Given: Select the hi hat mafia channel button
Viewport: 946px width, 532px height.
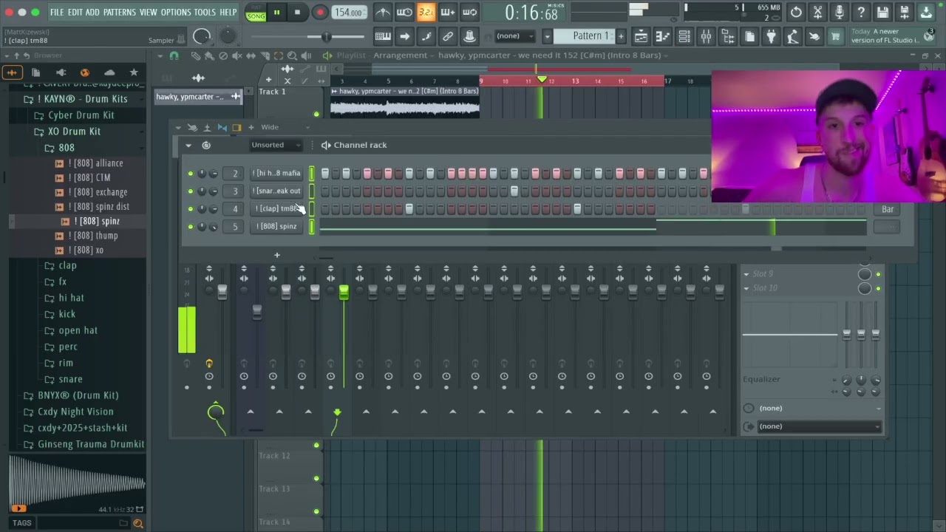Looking at the screenshot, I should click(276, 173).
